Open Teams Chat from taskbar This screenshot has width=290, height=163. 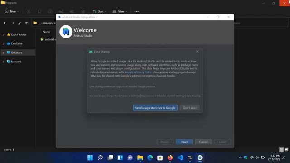tap(130, 158)
